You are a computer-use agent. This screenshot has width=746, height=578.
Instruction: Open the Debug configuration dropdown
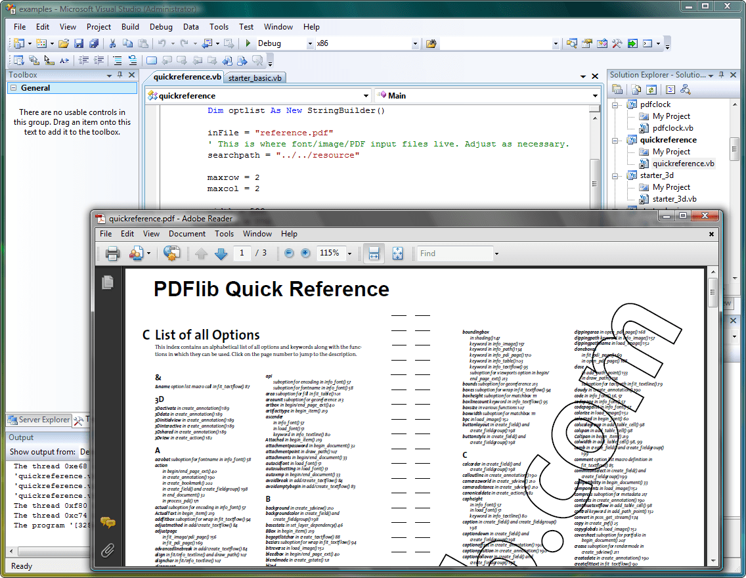tap(310, 44)
